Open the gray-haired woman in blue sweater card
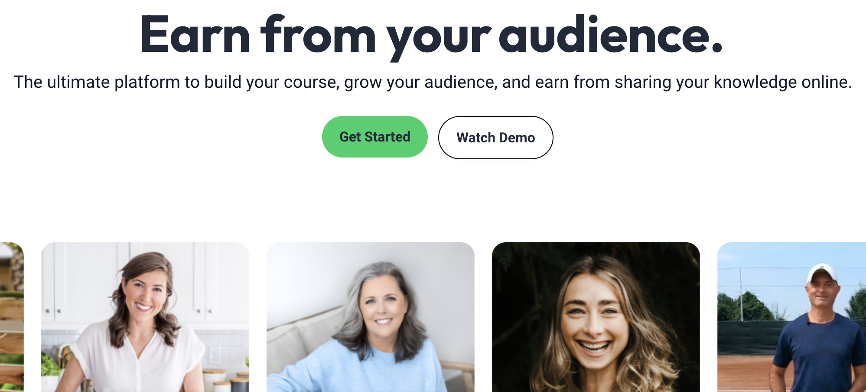The image size is (866, 392). [x=371, y=317]
